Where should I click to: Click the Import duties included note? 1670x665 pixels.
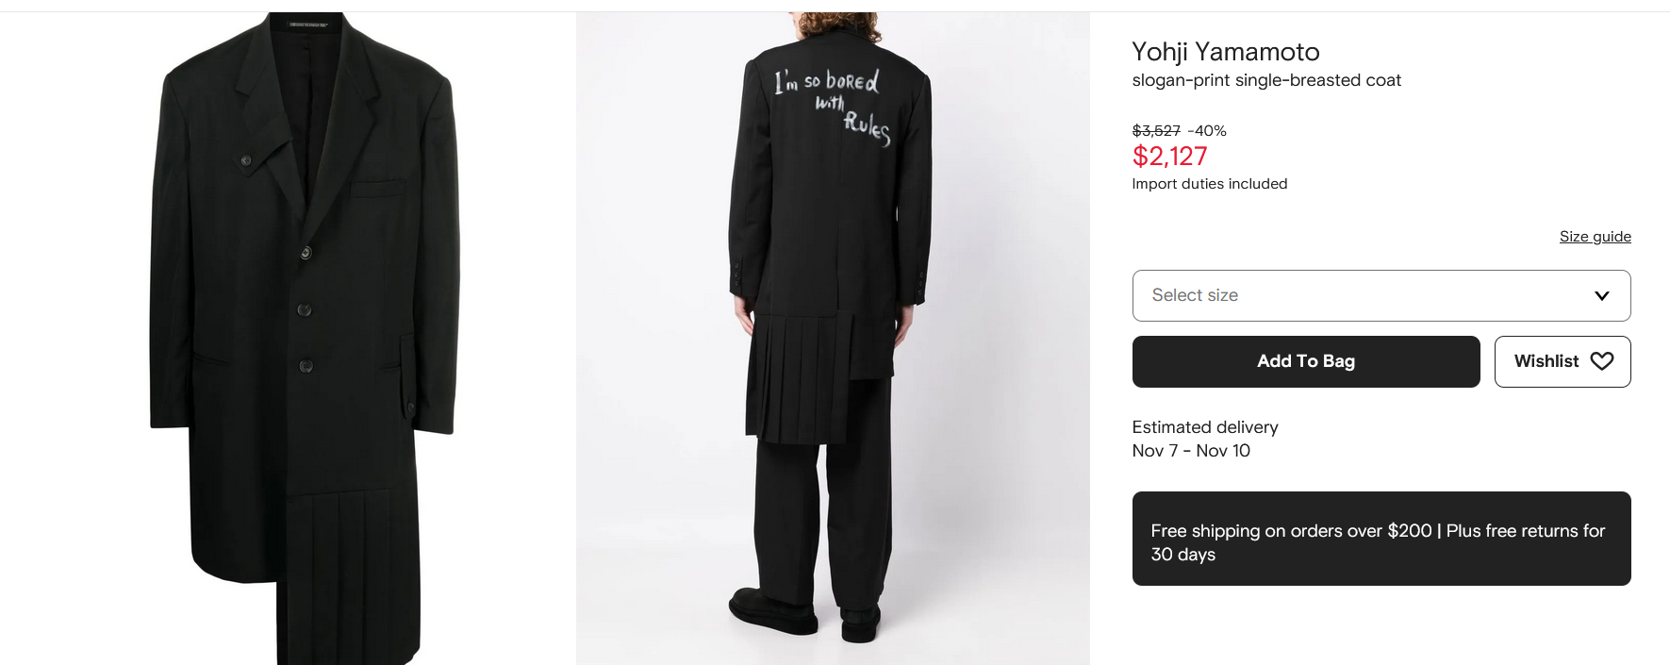[x=1209, y=184]
